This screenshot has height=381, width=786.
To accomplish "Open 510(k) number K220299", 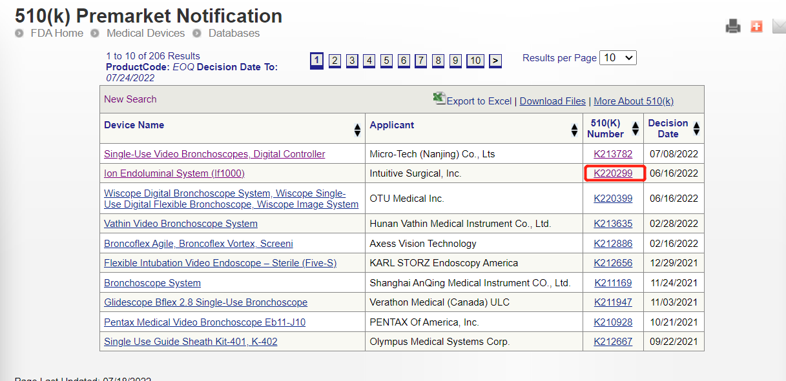I will [x=613, y=173].
